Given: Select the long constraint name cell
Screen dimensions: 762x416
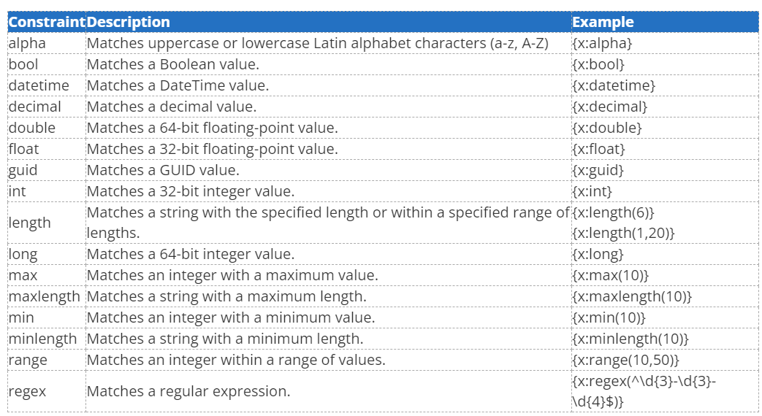Looking at the screenshot, I should (x=23, y=254).
